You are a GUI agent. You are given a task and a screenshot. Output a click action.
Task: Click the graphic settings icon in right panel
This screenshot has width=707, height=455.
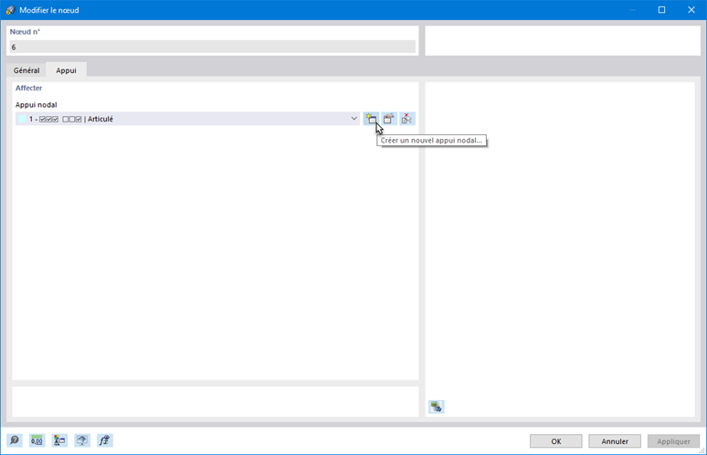(x=436, y=407)
